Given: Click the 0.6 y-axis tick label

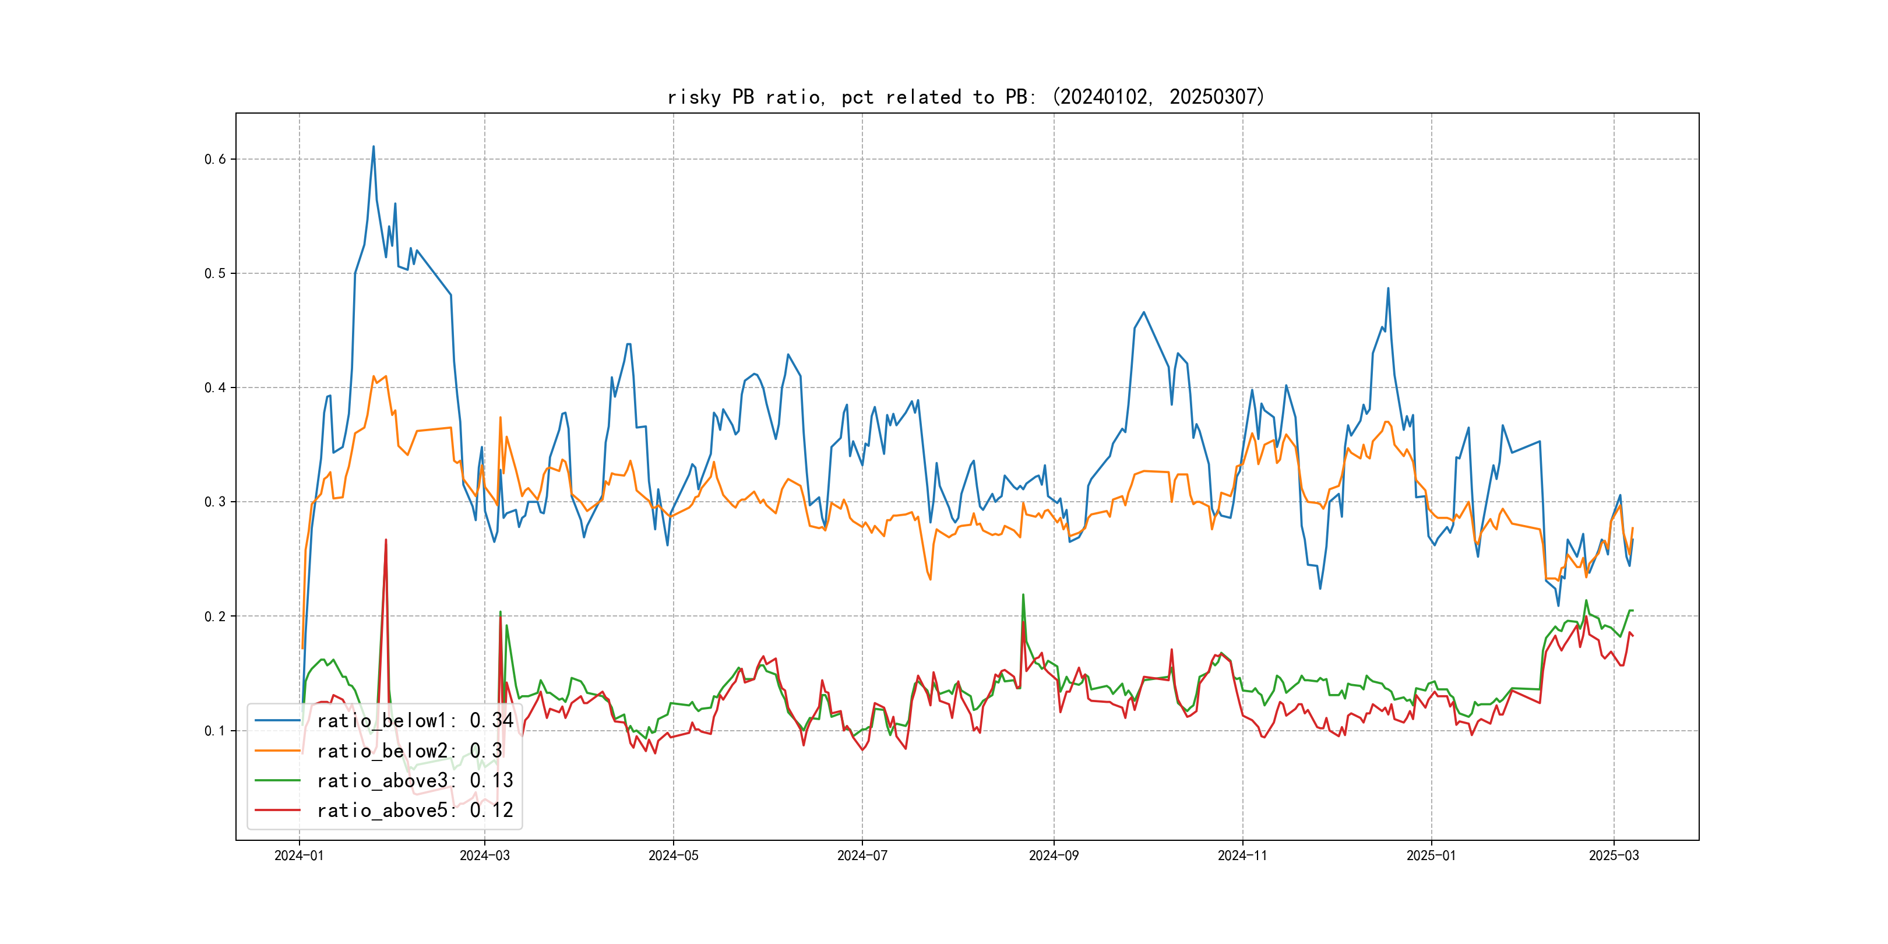Looking at the screenshot, I should click(x=215, y=159).
